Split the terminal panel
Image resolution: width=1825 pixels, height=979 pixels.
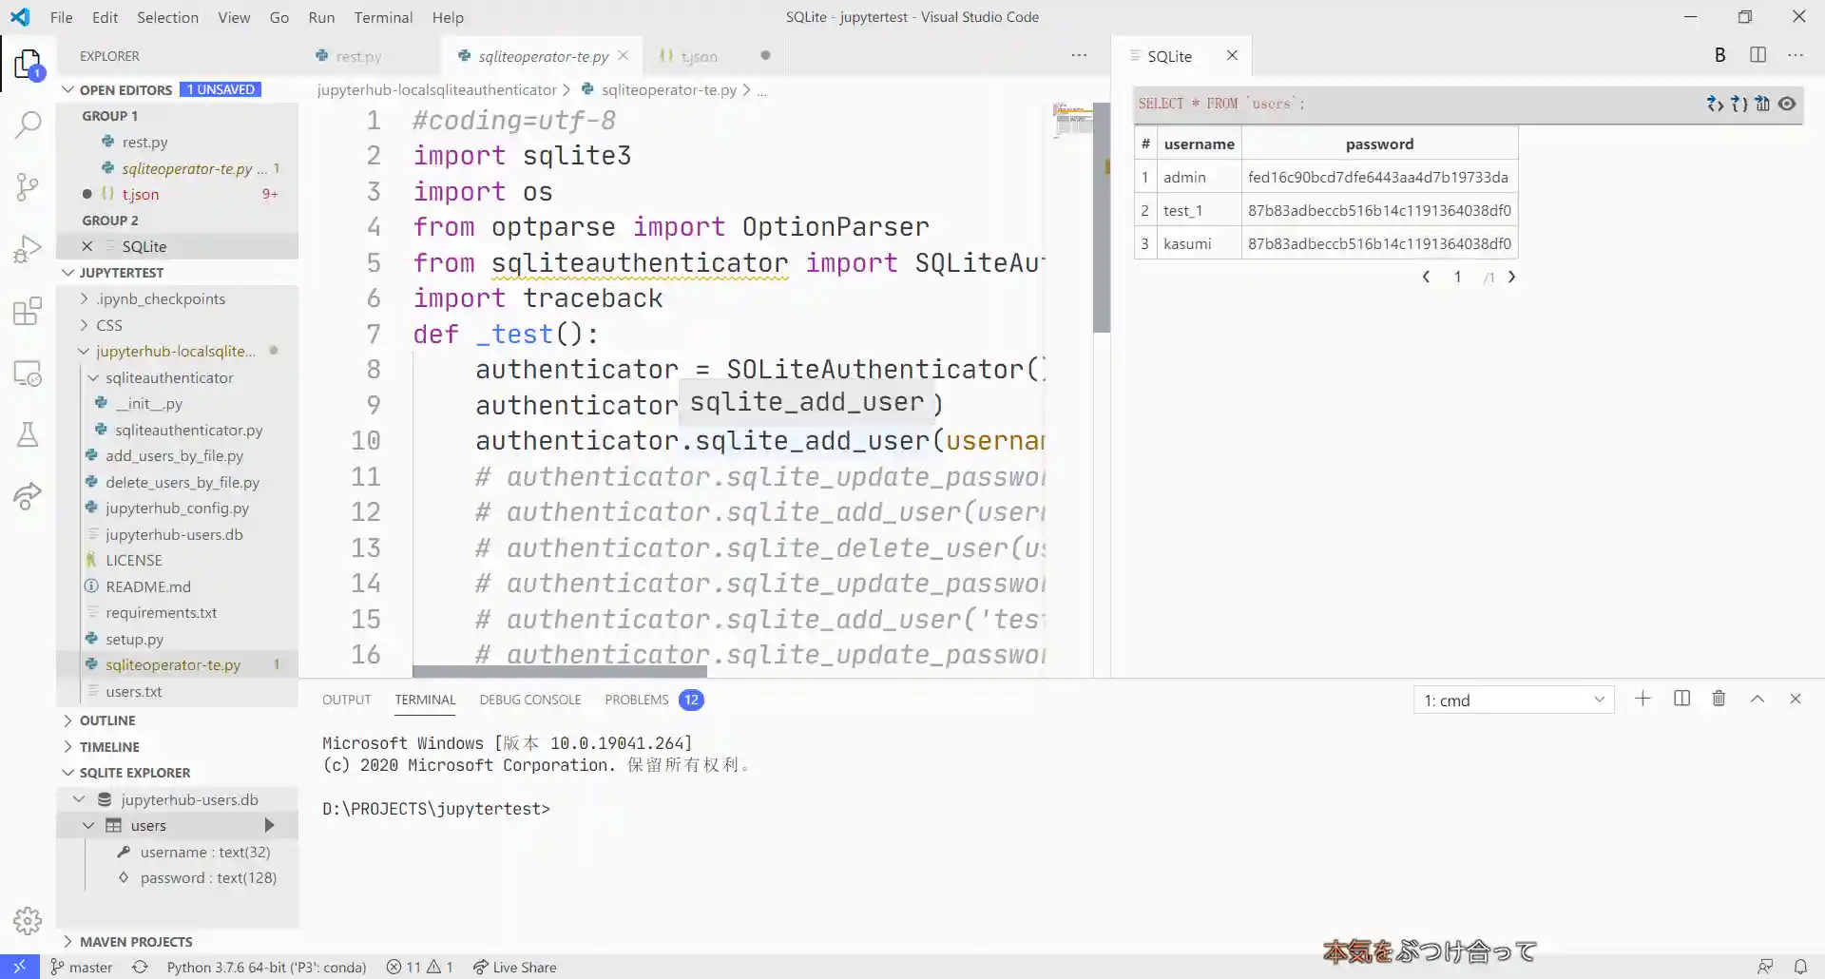[1681, 699]
